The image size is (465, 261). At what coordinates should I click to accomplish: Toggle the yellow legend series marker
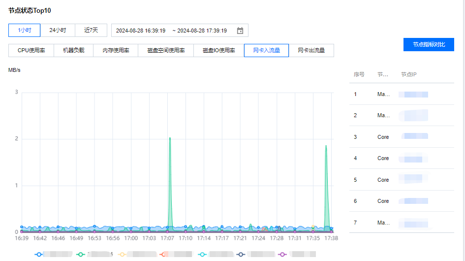[x=123, y=254]
